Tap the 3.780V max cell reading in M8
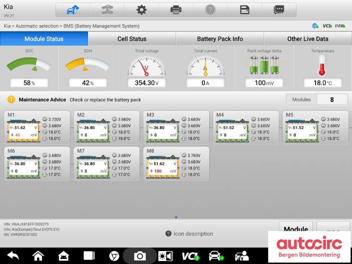The image size is (352, 264). [x=194, y=155]
